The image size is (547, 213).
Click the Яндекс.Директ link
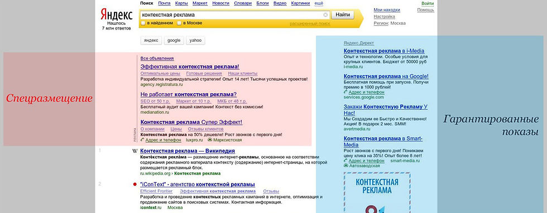(x=358, y=43)
